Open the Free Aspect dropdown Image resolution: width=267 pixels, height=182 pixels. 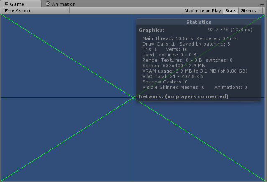tap(36, 11)
